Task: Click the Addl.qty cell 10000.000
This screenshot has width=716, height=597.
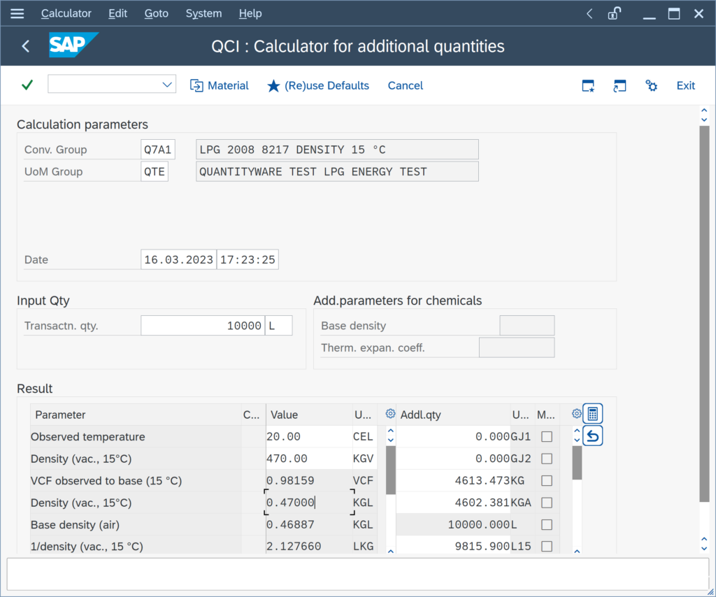Action: pos(453,524)
